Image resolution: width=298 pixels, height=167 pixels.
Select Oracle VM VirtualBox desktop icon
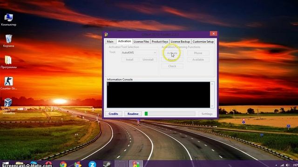pos(8,106)
